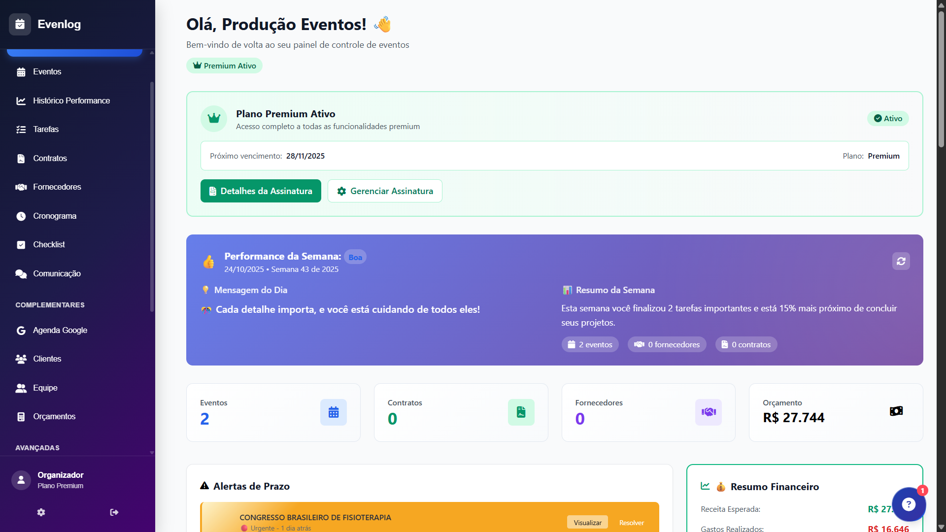Open the Comunicação chat icon

click(21, 273)
